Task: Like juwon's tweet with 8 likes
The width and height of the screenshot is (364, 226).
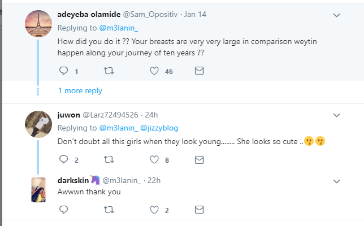Action: [154, 160]
